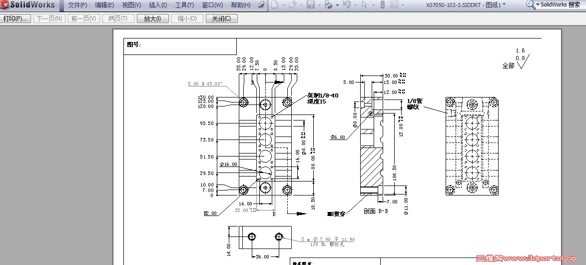Click the 缩小(O) zoom out button

pyautogui.click(x=187, y=18)
